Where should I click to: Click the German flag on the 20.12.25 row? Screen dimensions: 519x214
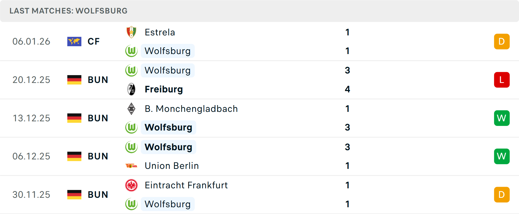coord(74,80)
